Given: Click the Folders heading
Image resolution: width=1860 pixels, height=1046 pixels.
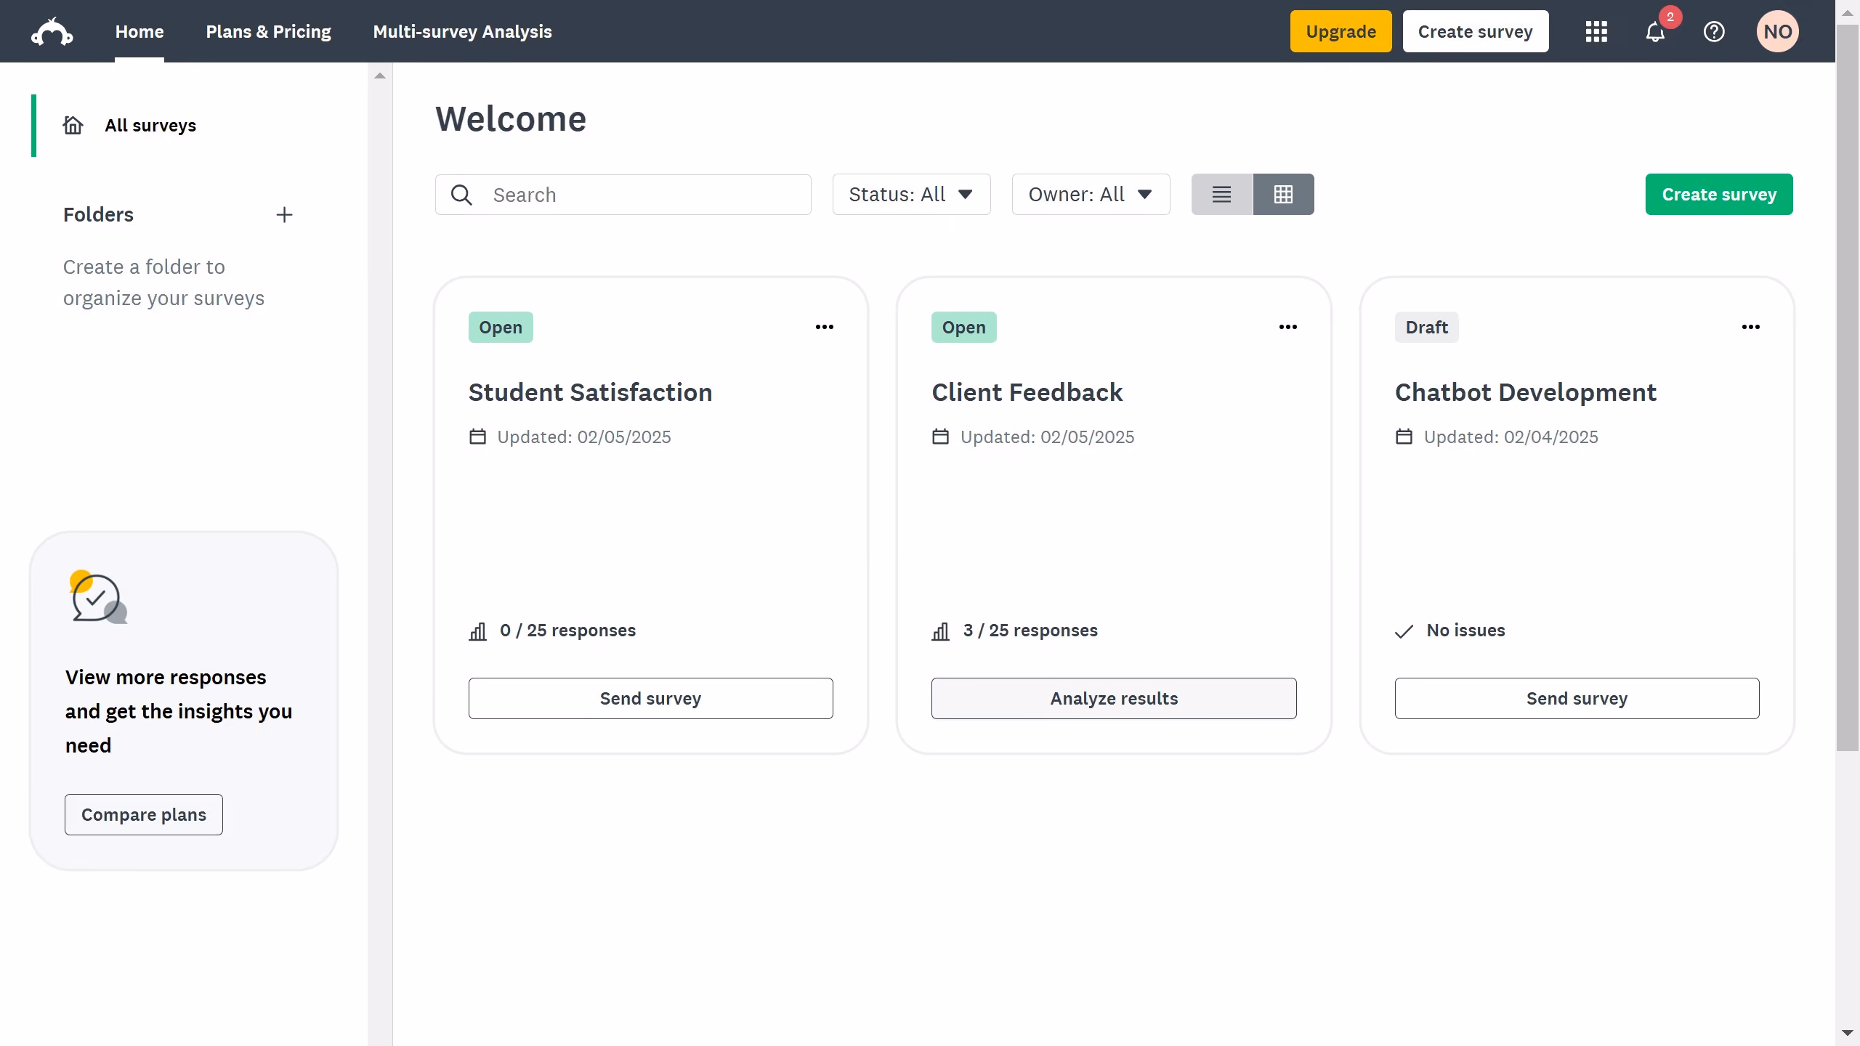Looking at the screenshot, I should [98, 215].
